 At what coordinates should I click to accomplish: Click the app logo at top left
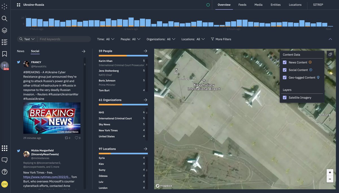5,6
